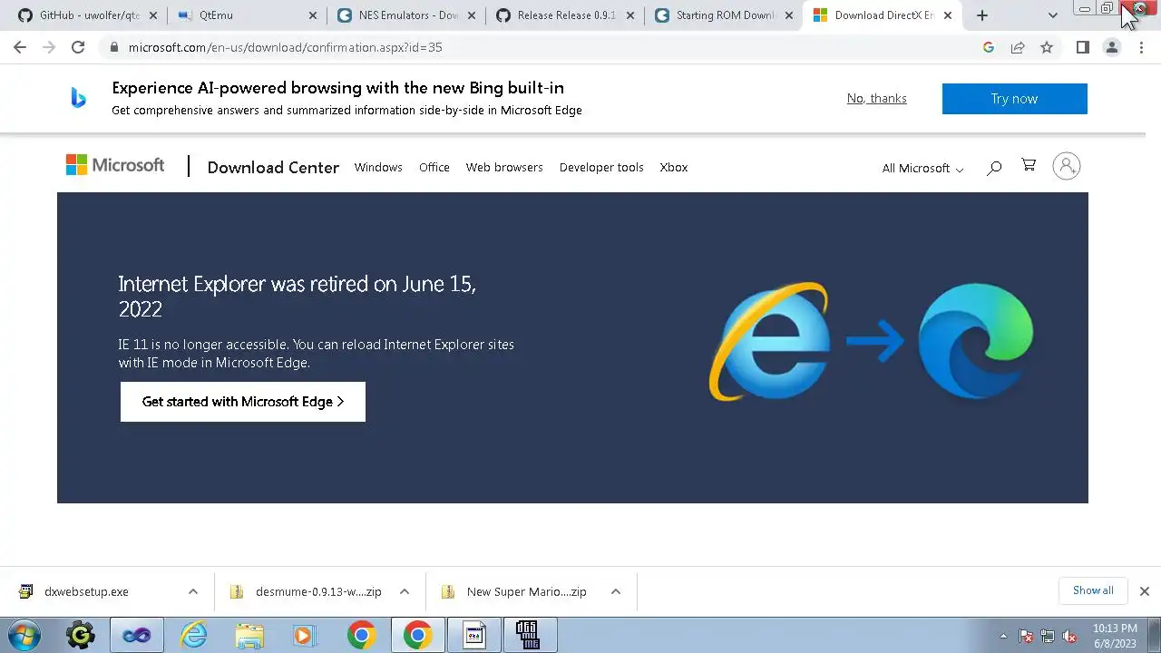Close the downloads bar
1161x653 pixels.
click(x=1144, y=591)
